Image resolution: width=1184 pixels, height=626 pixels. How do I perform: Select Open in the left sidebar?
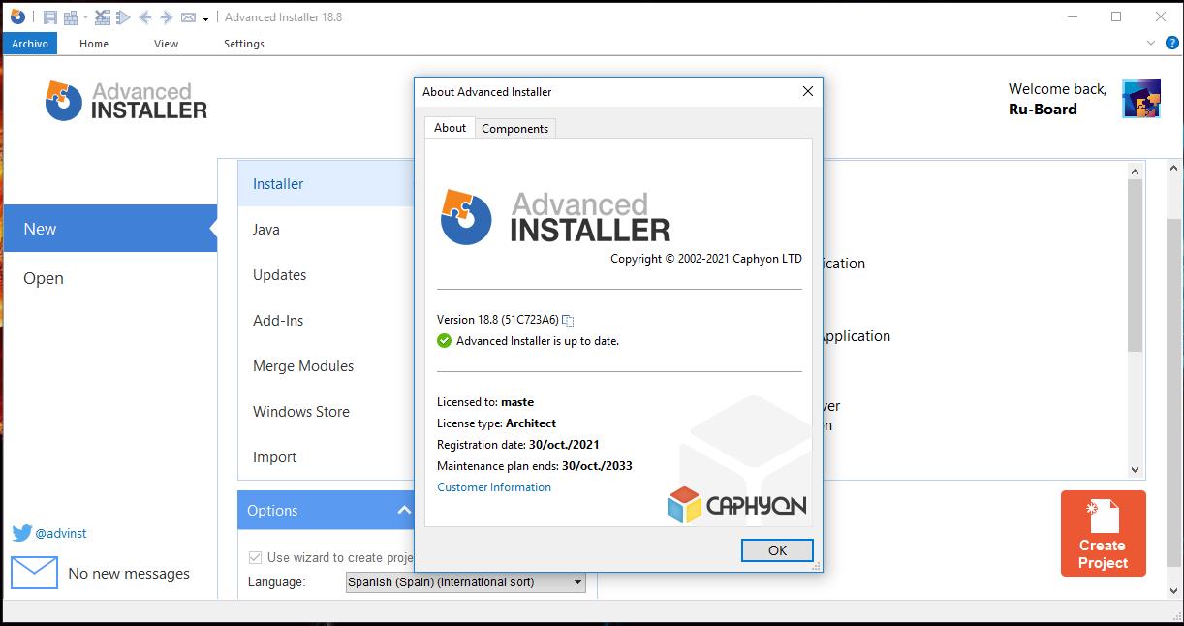pos(109,278)
